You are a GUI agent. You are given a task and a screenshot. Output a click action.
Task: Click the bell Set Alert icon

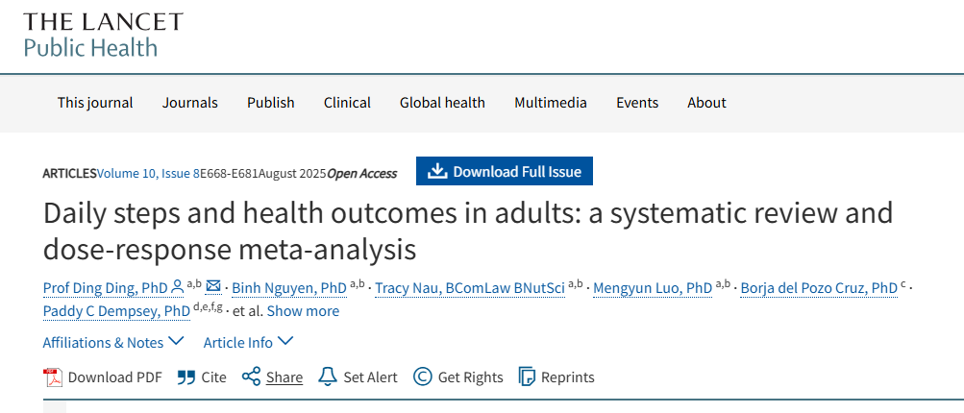[x=328, y=377]
